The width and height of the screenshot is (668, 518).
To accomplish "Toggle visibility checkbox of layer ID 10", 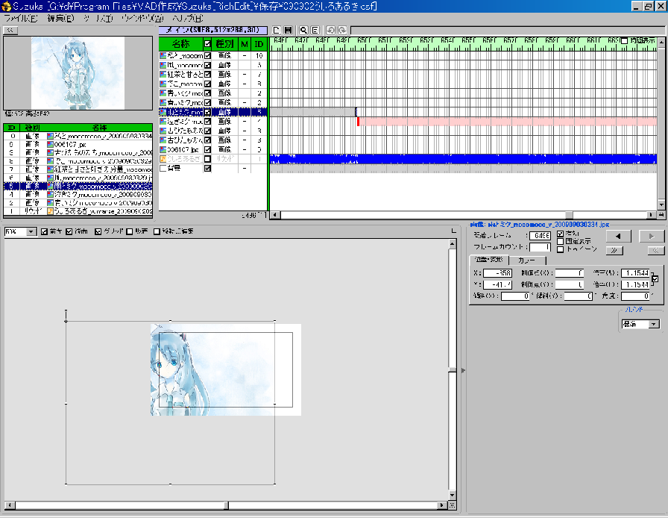I will pos(207,55).
